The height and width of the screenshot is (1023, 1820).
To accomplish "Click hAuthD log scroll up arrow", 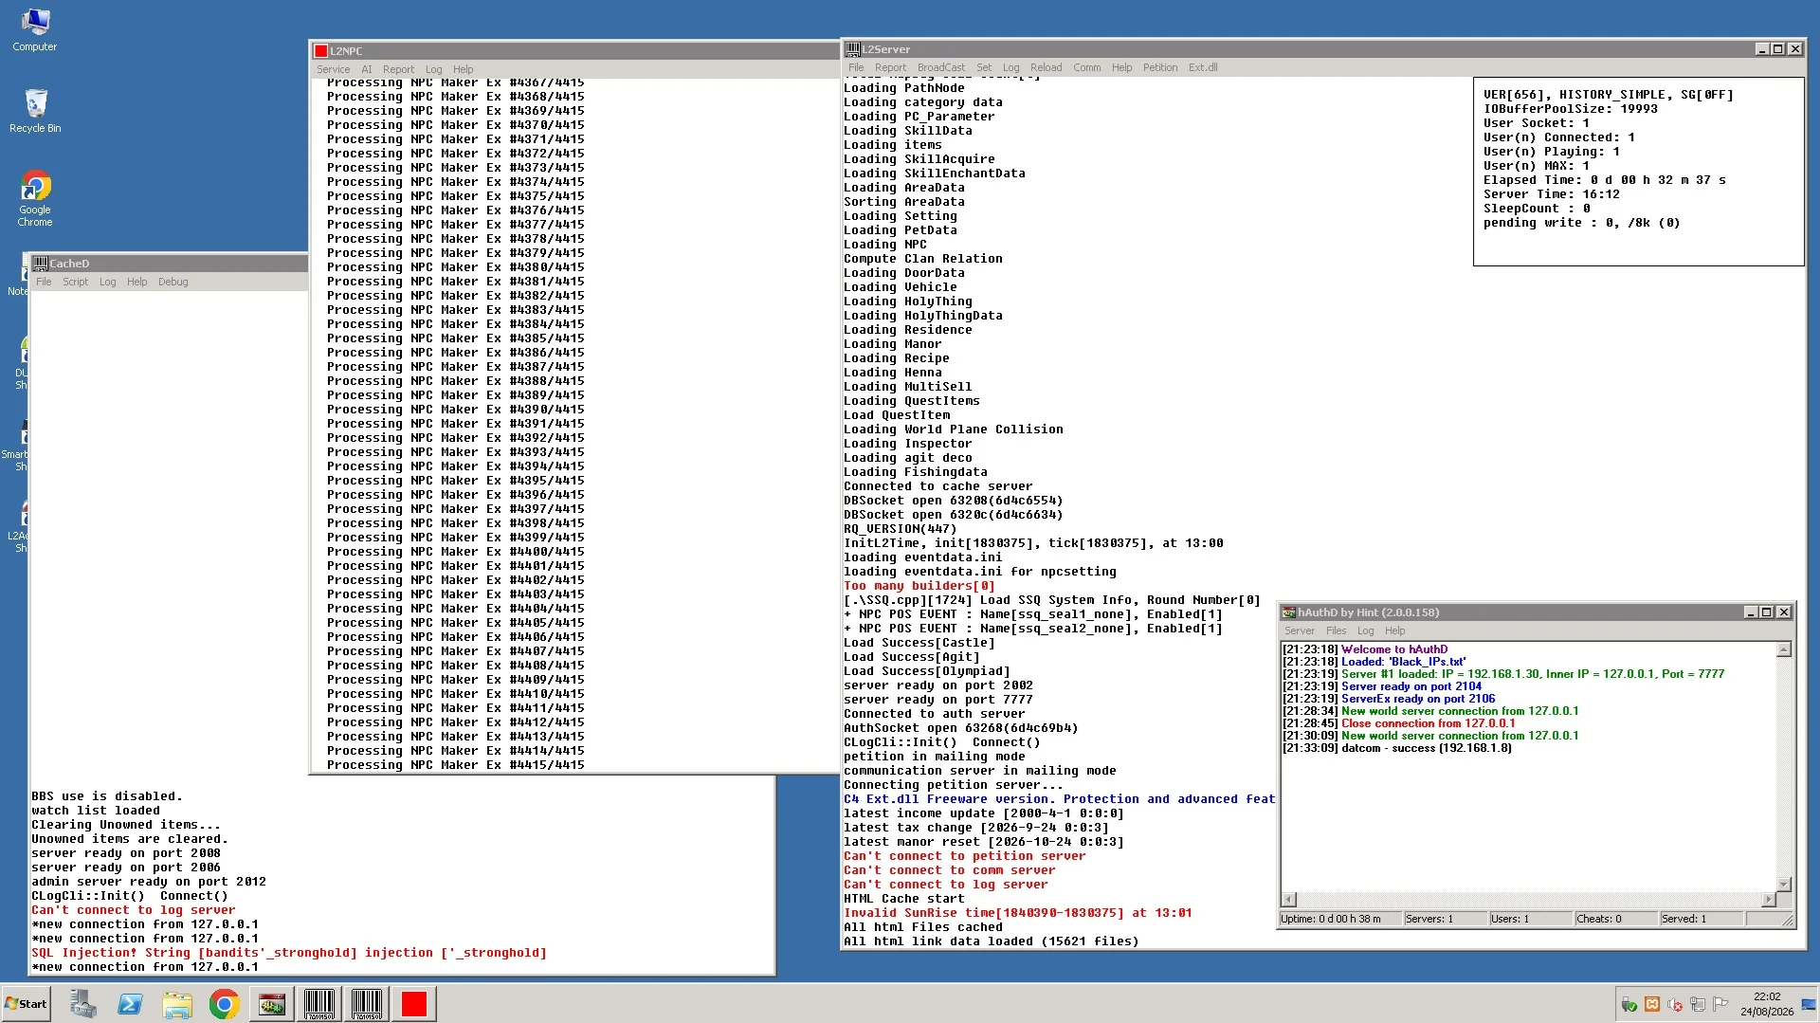I will click(x=1783, y=650).
